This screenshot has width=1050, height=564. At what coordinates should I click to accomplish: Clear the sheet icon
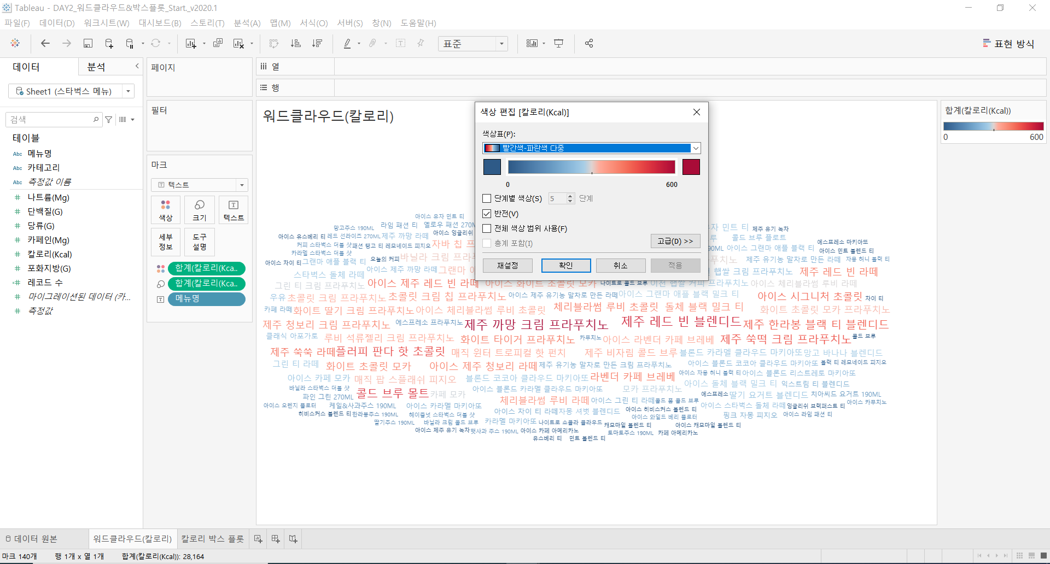pyautogui.click(x=238, y=43)
